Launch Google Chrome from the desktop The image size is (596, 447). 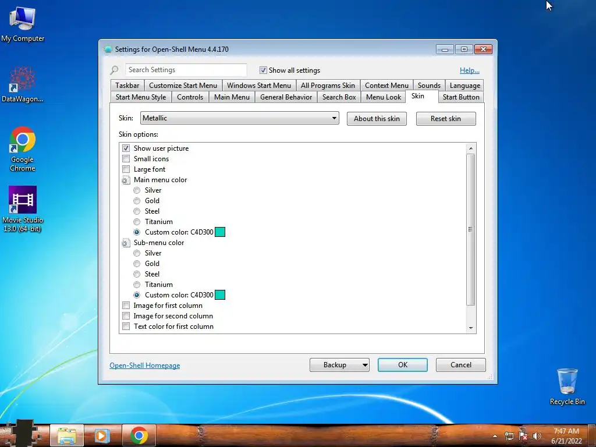click(23, 149)
